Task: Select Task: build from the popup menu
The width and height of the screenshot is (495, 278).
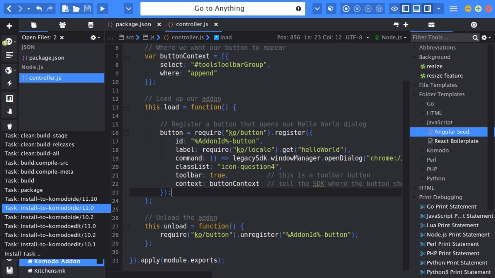Action: [x=19, y=181]
